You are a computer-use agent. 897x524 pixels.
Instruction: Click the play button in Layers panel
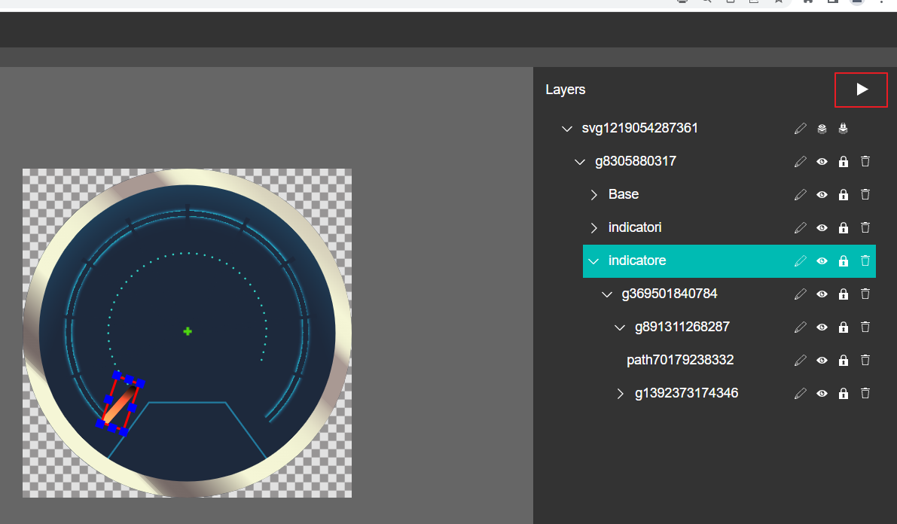(862, 90)
